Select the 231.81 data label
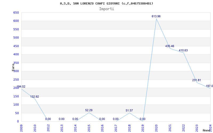Image resolution: width=213 pixels, height=133 pixels. (196, 80)
